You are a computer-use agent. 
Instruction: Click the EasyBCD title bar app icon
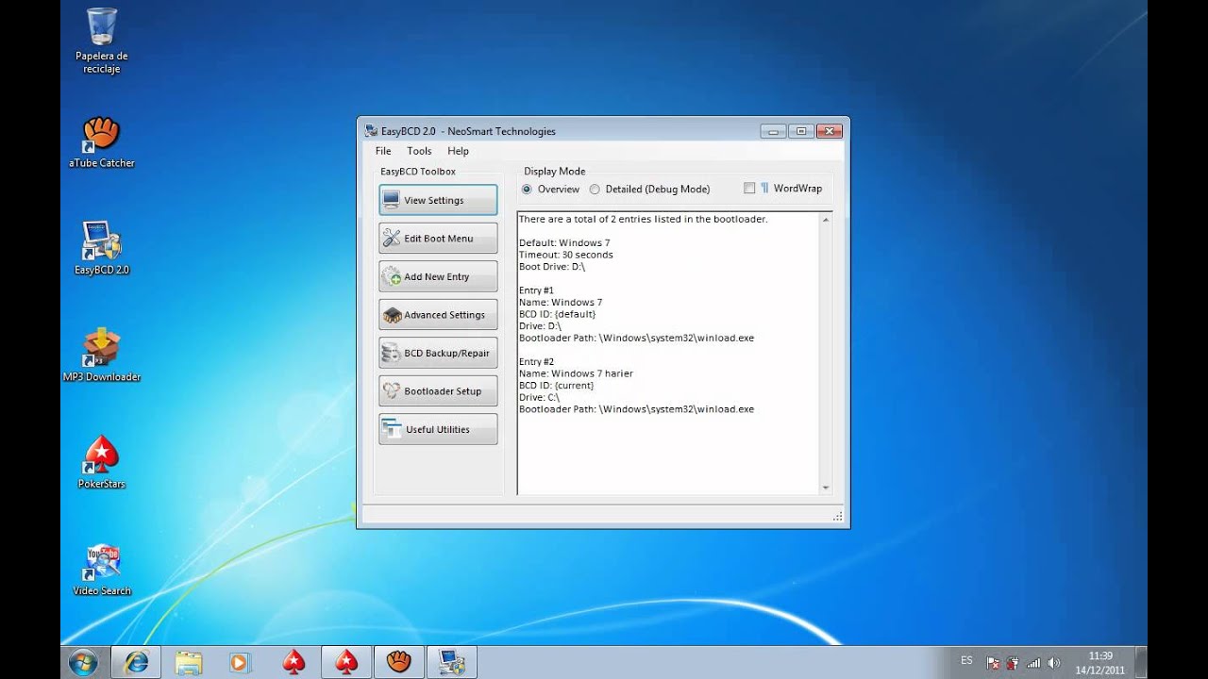371,130
